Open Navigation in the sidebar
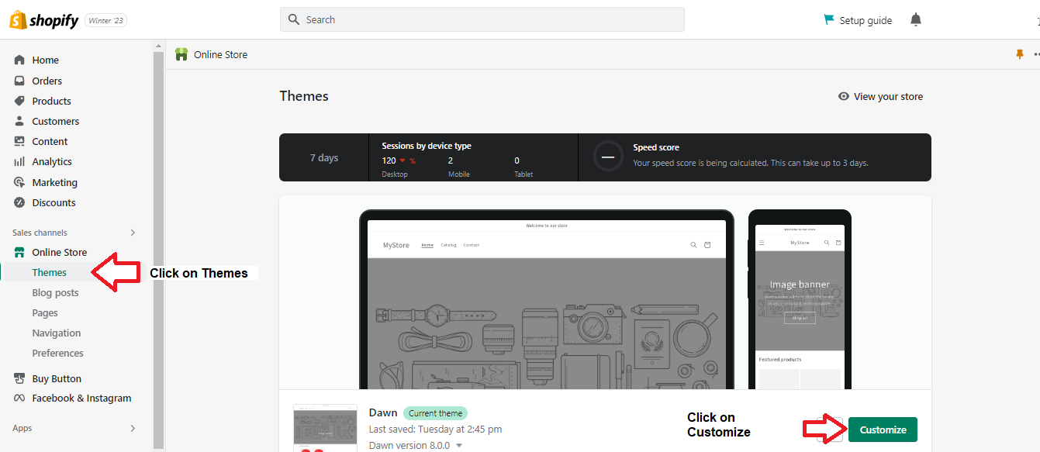1040x452 pixels. 57,333
